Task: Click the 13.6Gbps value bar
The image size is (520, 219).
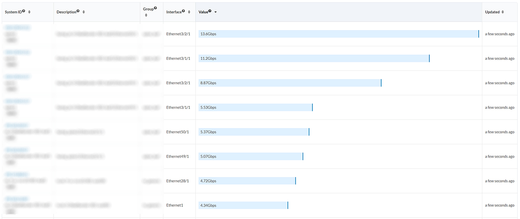Action: tap(338, 34)
